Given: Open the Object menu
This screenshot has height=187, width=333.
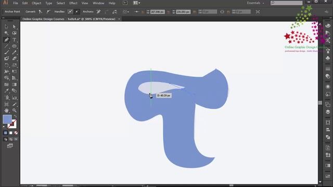Looking at the screenshot, I should coord(36,3).
